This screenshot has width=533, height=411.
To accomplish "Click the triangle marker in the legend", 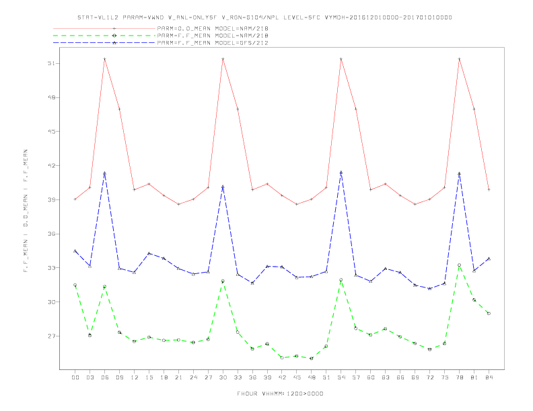I will tap(114, 43).
